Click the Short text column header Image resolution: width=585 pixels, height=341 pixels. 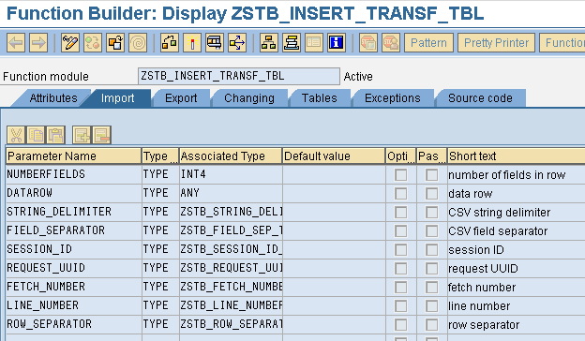tap(517, 156)
